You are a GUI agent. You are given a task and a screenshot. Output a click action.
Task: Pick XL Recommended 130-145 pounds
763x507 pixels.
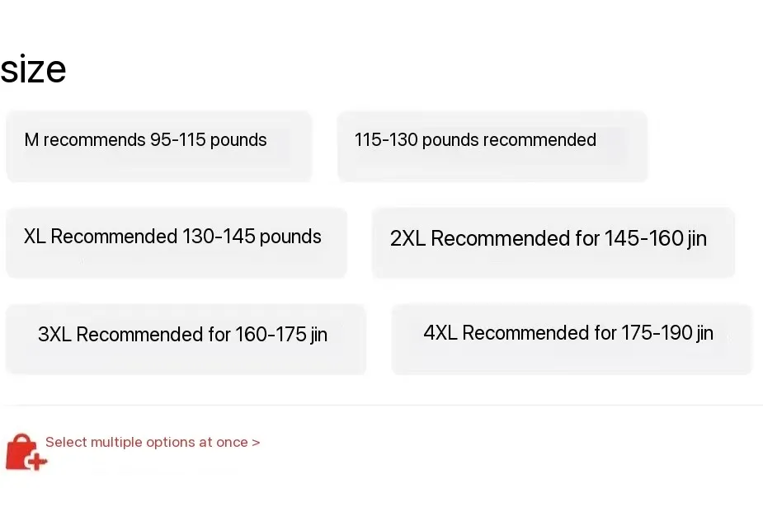pos(176,242)
